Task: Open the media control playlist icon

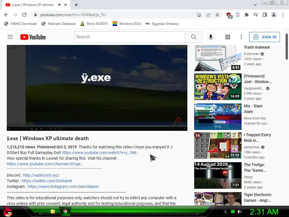Action: point(255,15)
